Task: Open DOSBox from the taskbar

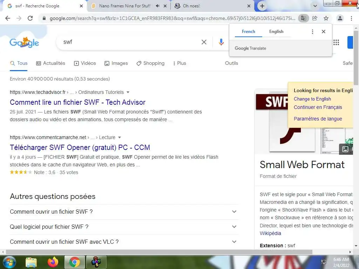Action: pos(96,262)
